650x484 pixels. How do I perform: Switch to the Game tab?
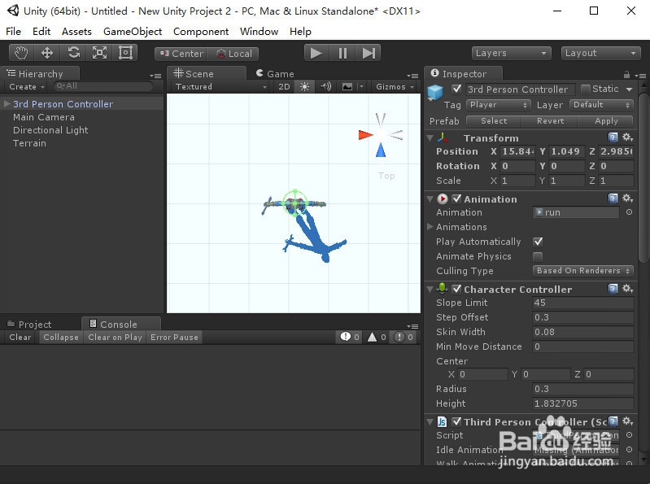point(275,74)
